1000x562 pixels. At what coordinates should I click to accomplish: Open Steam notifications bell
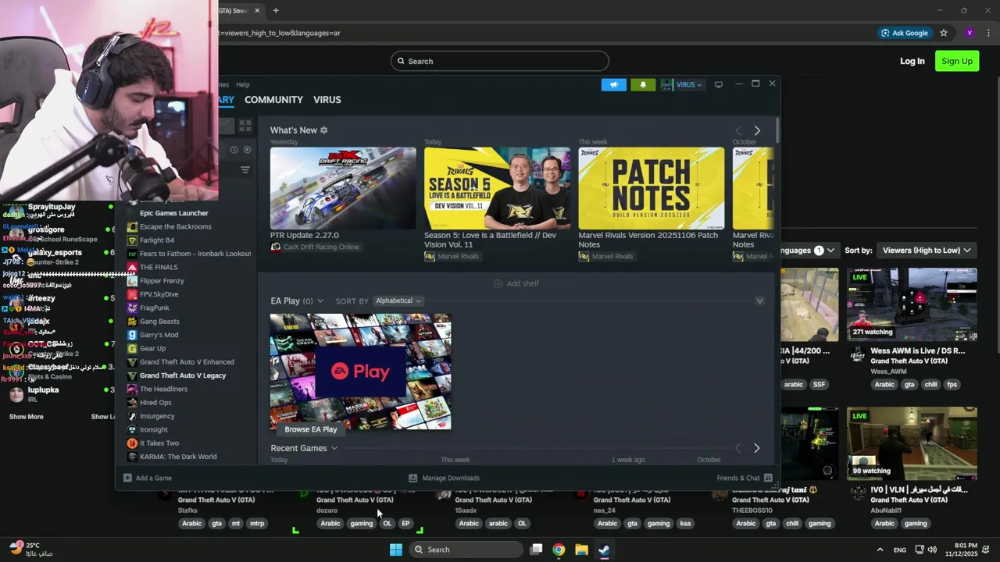click(643, 84)
